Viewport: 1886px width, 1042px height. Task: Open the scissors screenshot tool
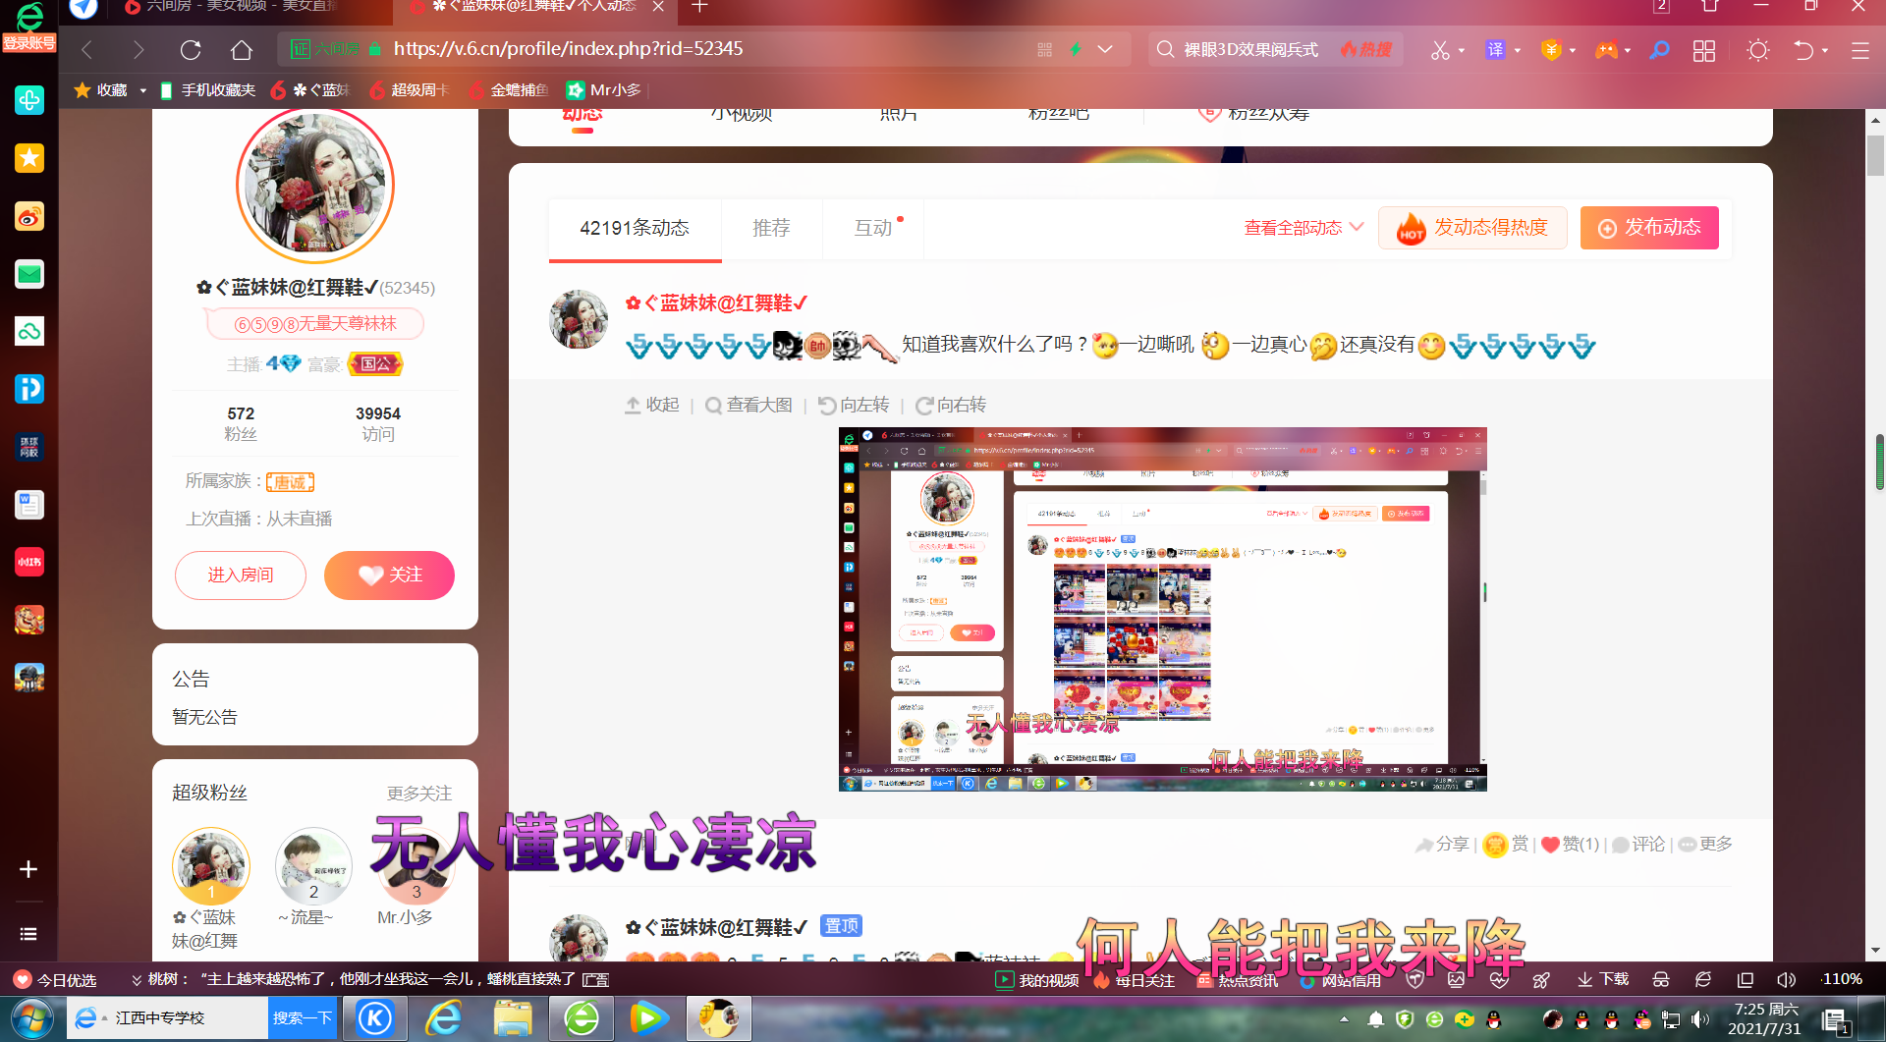pyautogui.click(x=1440, y=49)
